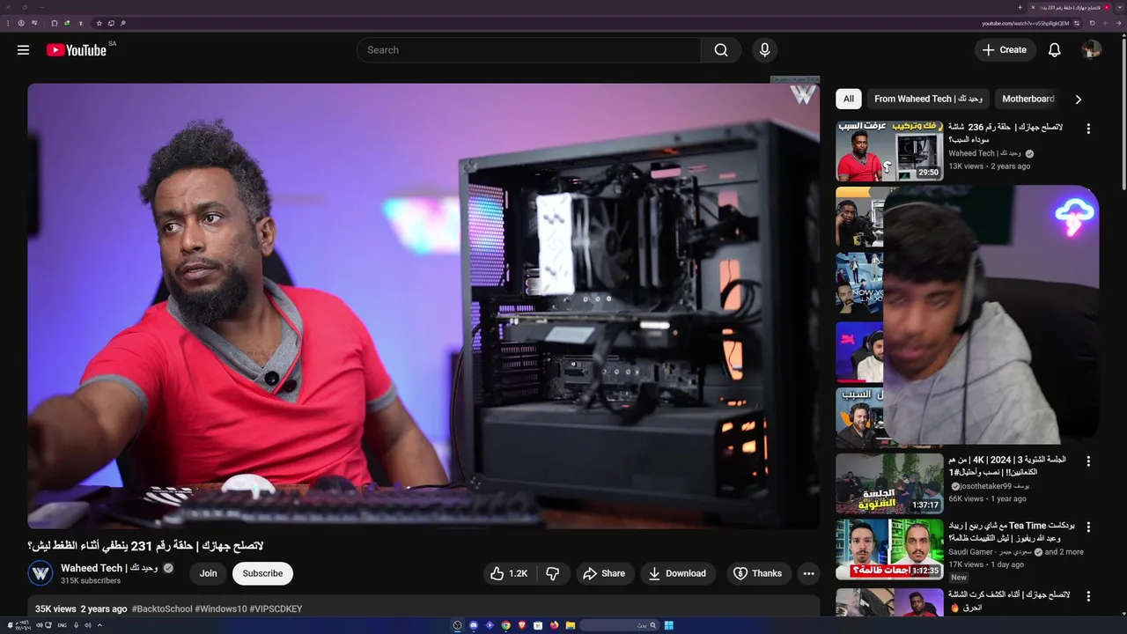Click the W channel watermark in player
This screenshot has height=634, width=1127.
click(x=802, y=94)
